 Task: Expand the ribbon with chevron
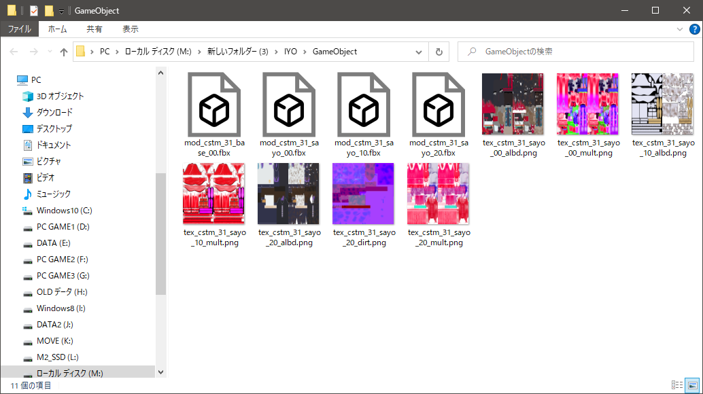click(x=680, y=29)
